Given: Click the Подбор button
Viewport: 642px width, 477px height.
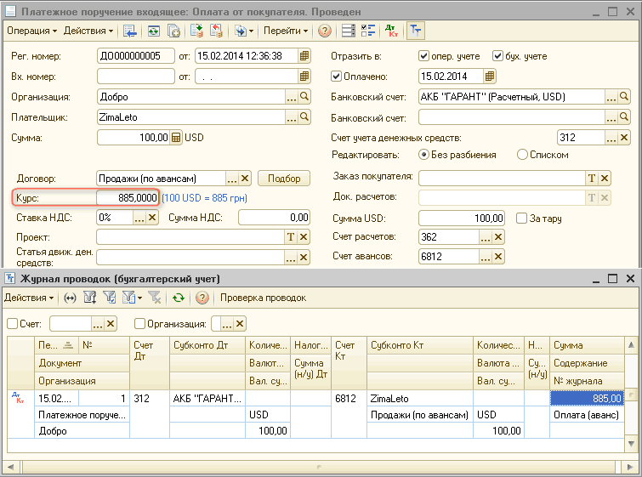Looking at the screenshot, I should [283, 178].
